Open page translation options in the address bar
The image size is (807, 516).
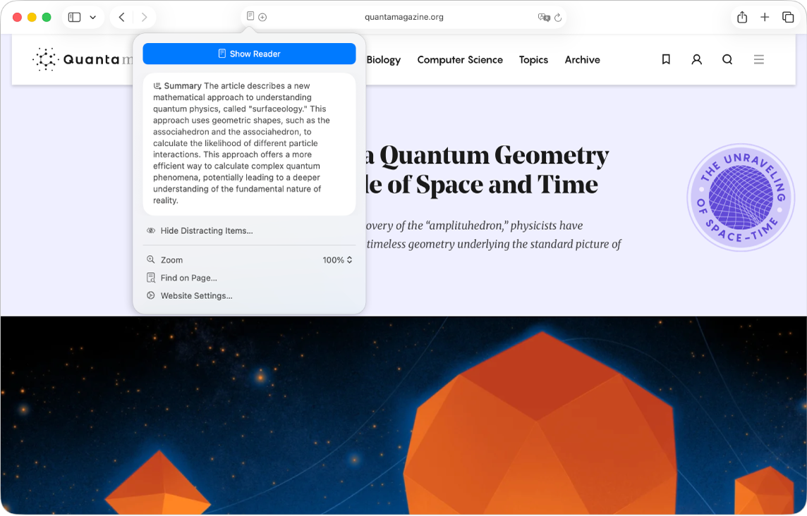click(542, 16)
